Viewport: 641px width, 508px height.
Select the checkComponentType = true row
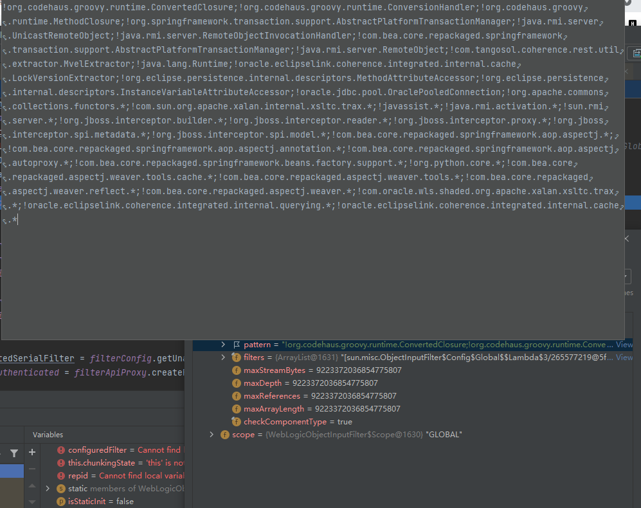coord(298,422)
